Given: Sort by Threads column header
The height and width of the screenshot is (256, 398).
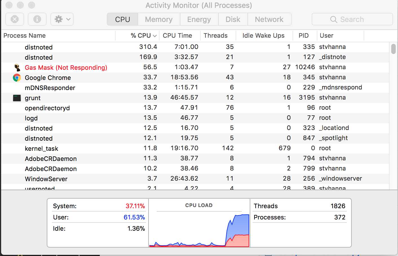Looking at the screenshot, I should tap(218, 35).
